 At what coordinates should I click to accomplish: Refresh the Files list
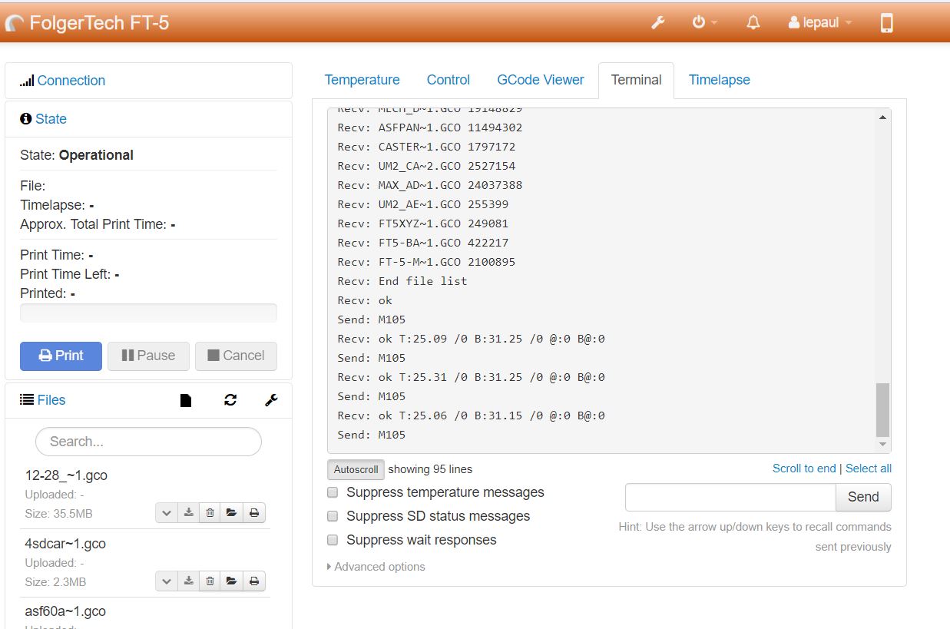tap(230, 400)
